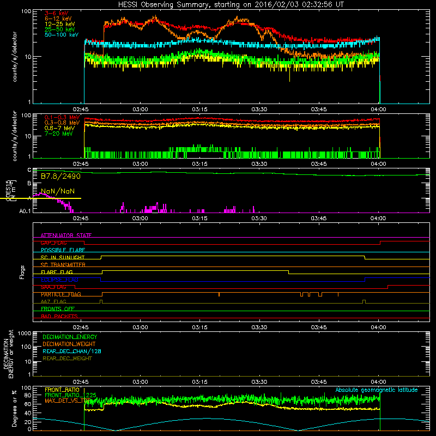436x436 pixels.
Task: Click the REAR_DEC_CHAN/128 legend label
Action: click(72, 351)
